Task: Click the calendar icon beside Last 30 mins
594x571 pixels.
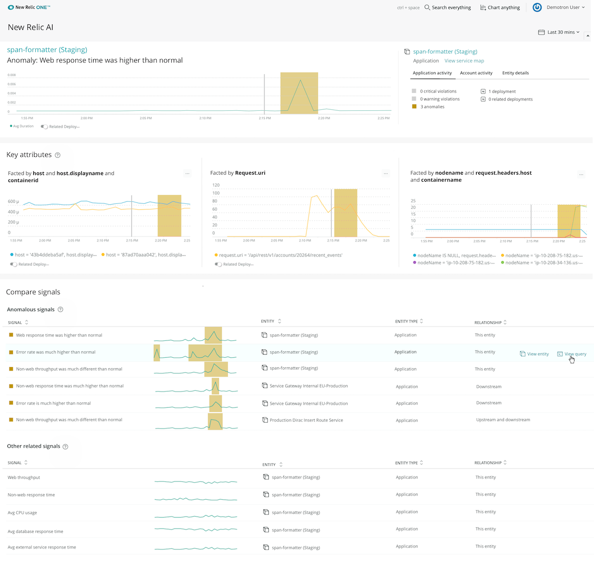Action: coord(542,32)
